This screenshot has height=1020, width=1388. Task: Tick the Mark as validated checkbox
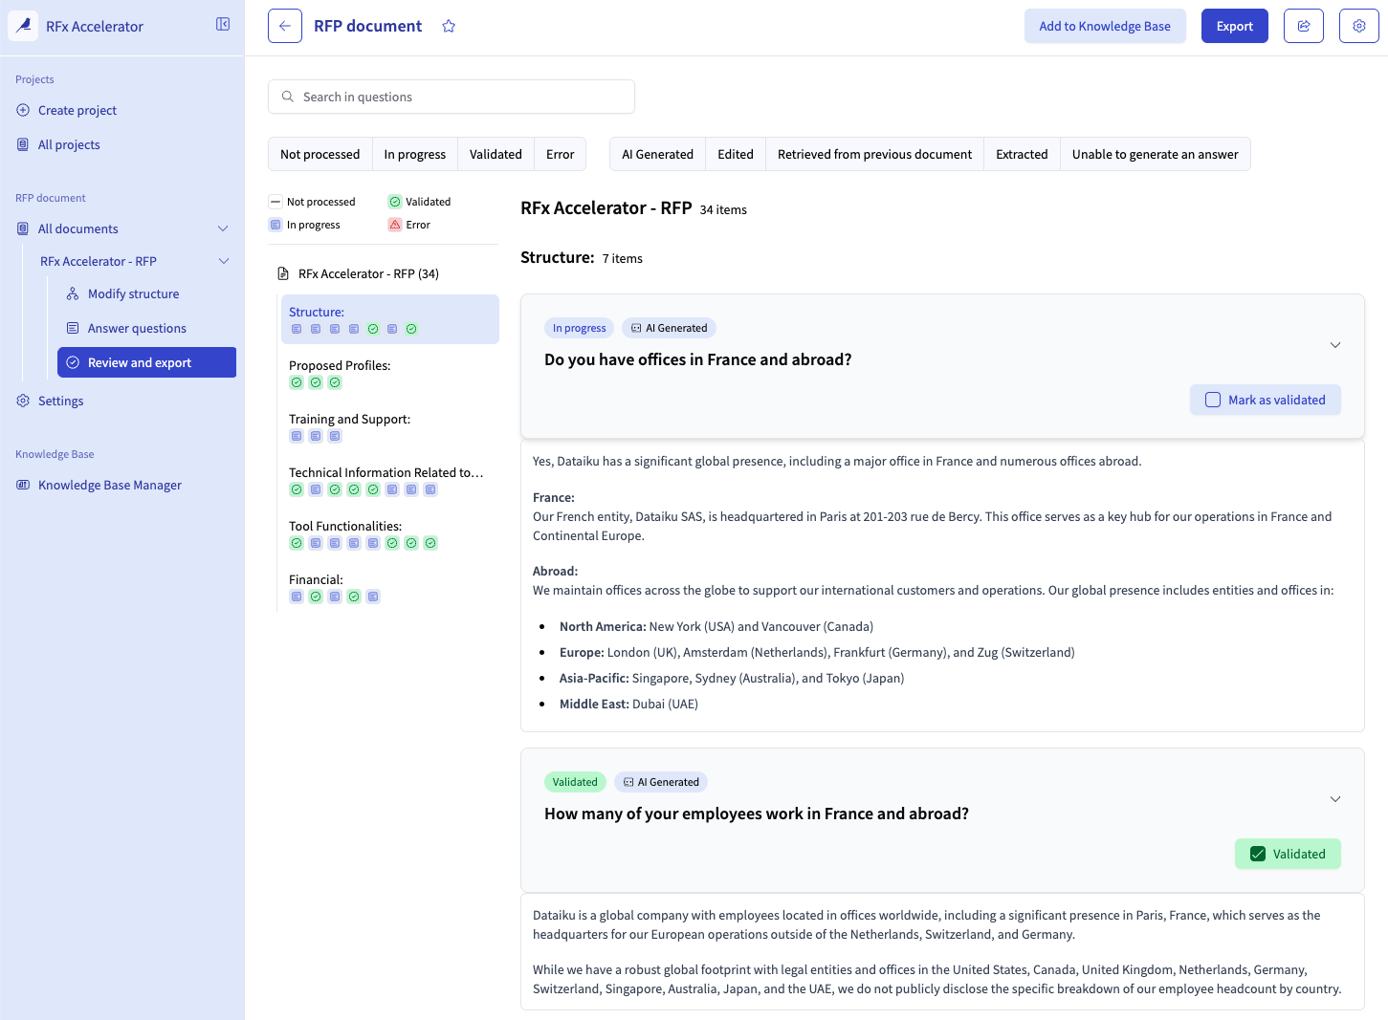(1213, 400)
